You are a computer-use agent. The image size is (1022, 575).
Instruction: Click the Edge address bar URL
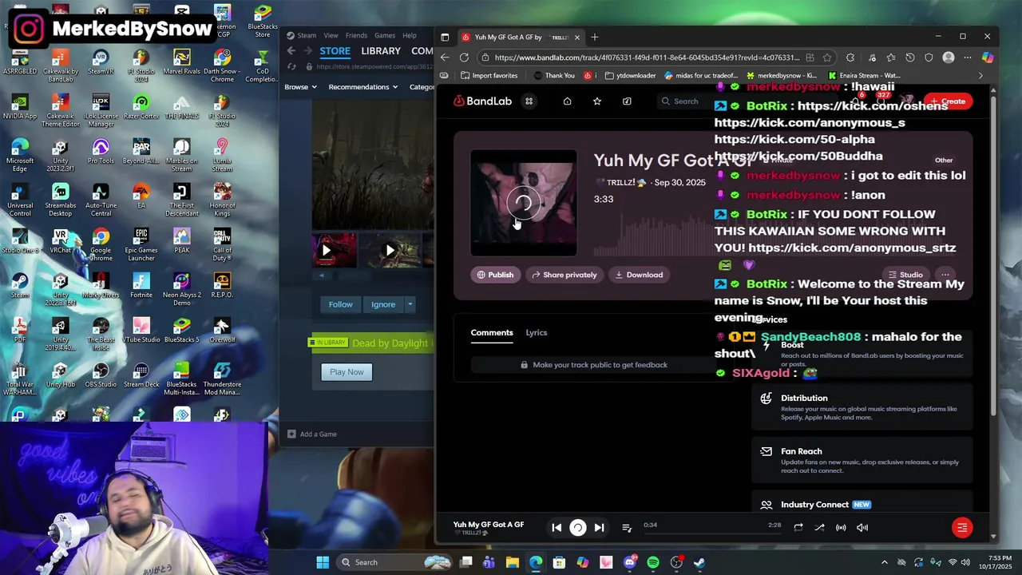coord(647,57)
